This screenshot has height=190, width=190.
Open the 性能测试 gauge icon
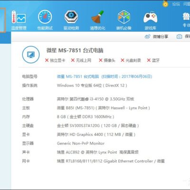tap(45, 17)
